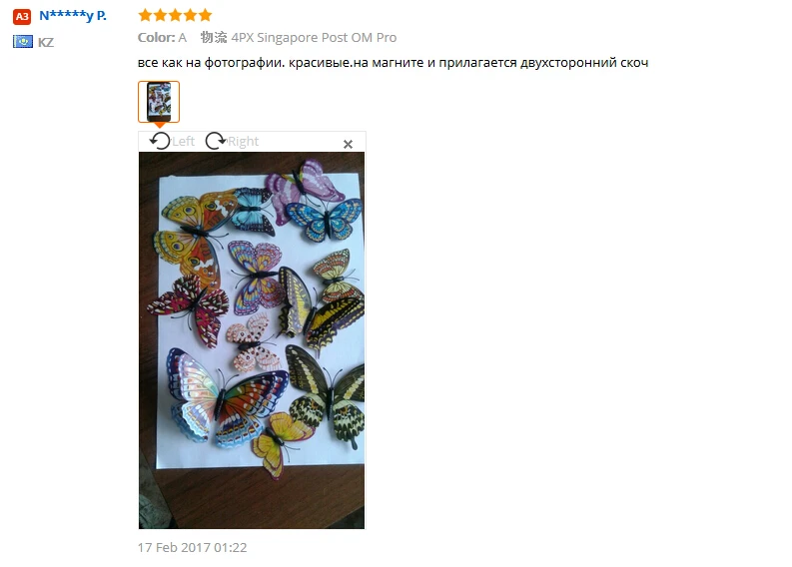
Task: Toggle the small butterfly review thumbnail
Action: point(159,102)
